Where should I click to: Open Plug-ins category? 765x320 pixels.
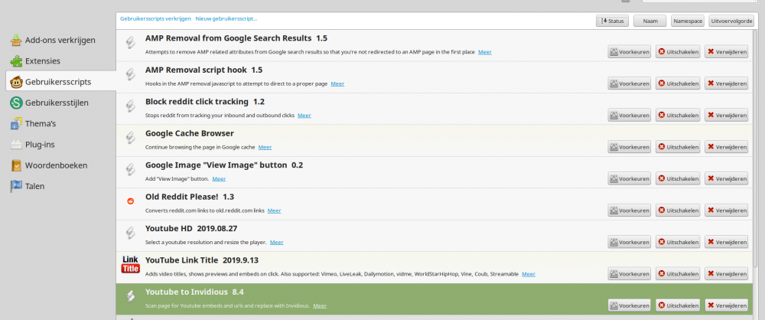point(32,145)
